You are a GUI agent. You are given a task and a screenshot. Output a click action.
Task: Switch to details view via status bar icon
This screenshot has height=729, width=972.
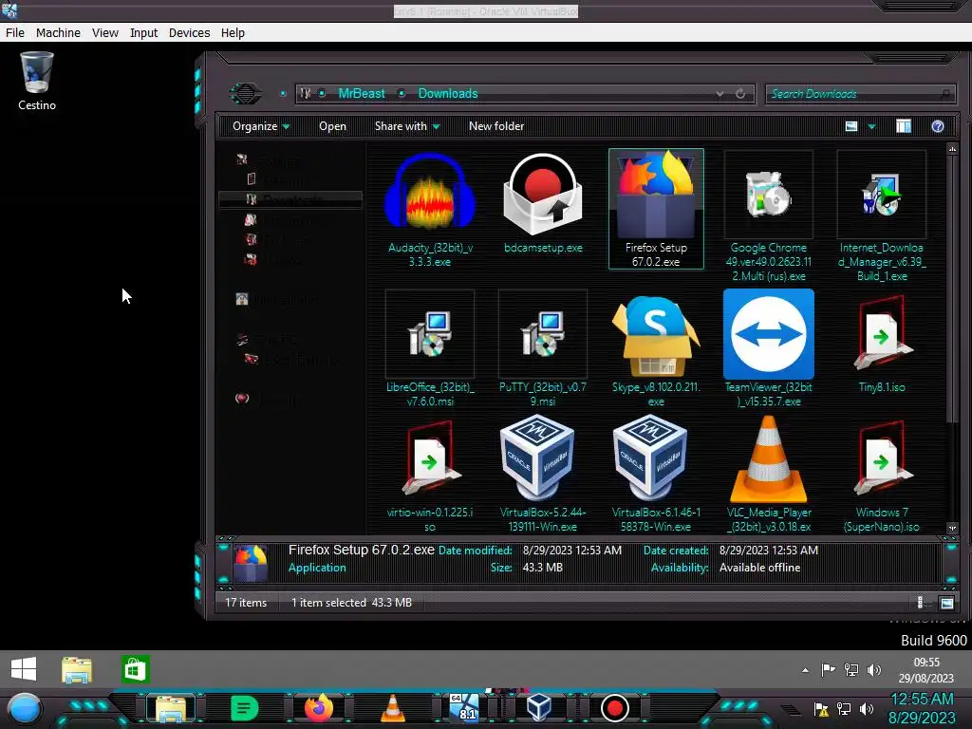coord(920,603)
